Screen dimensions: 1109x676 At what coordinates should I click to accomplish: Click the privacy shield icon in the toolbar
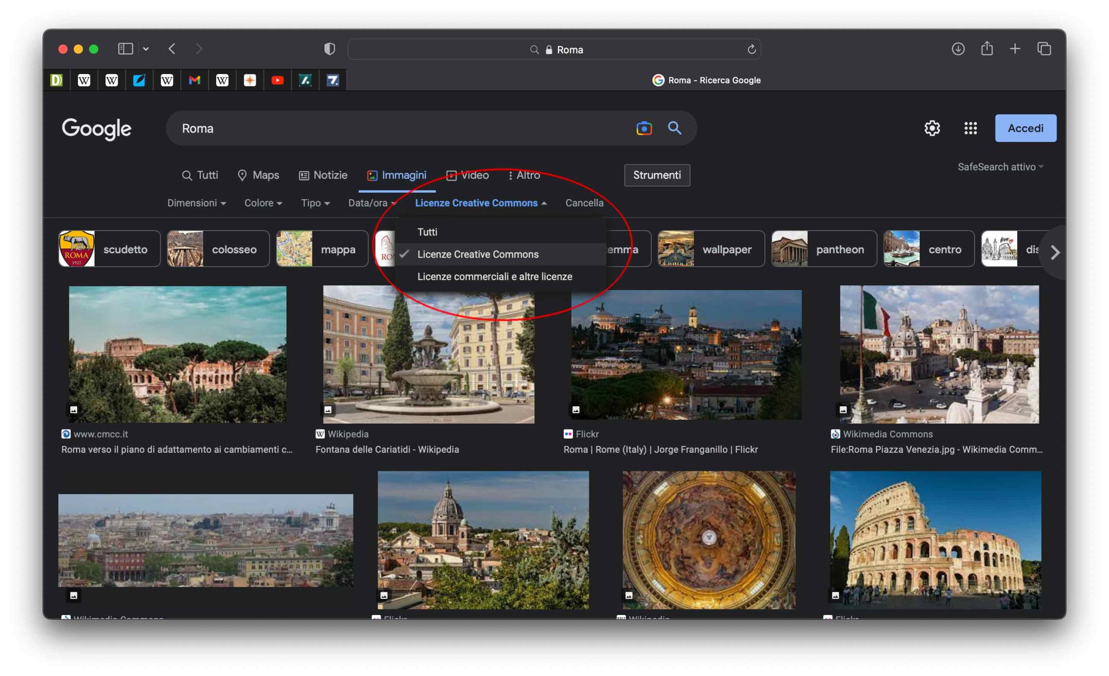330,48
